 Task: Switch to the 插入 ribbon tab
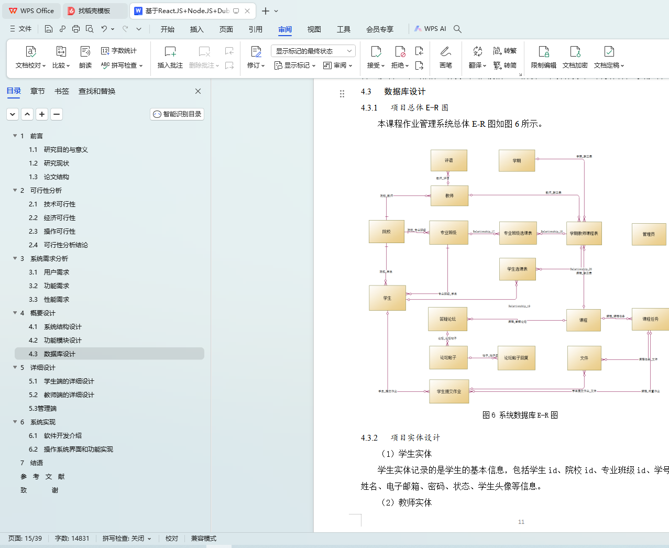[197, 29]
